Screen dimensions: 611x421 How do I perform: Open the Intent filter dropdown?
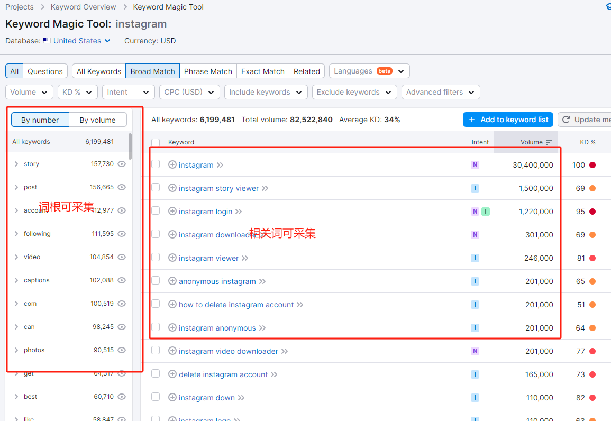[x=128, y=93]
